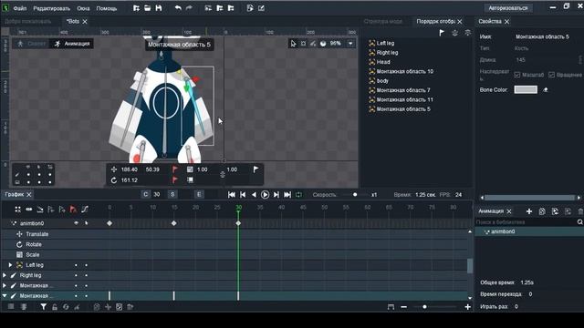
Task: Switch to skeleton (Скелет) mode
Action: (x=32, y=44)
